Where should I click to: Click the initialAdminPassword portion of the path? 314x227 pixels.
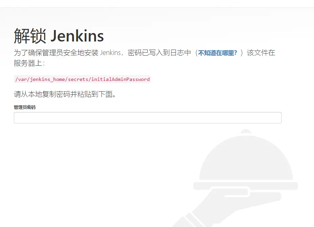[x=121, y=79]
